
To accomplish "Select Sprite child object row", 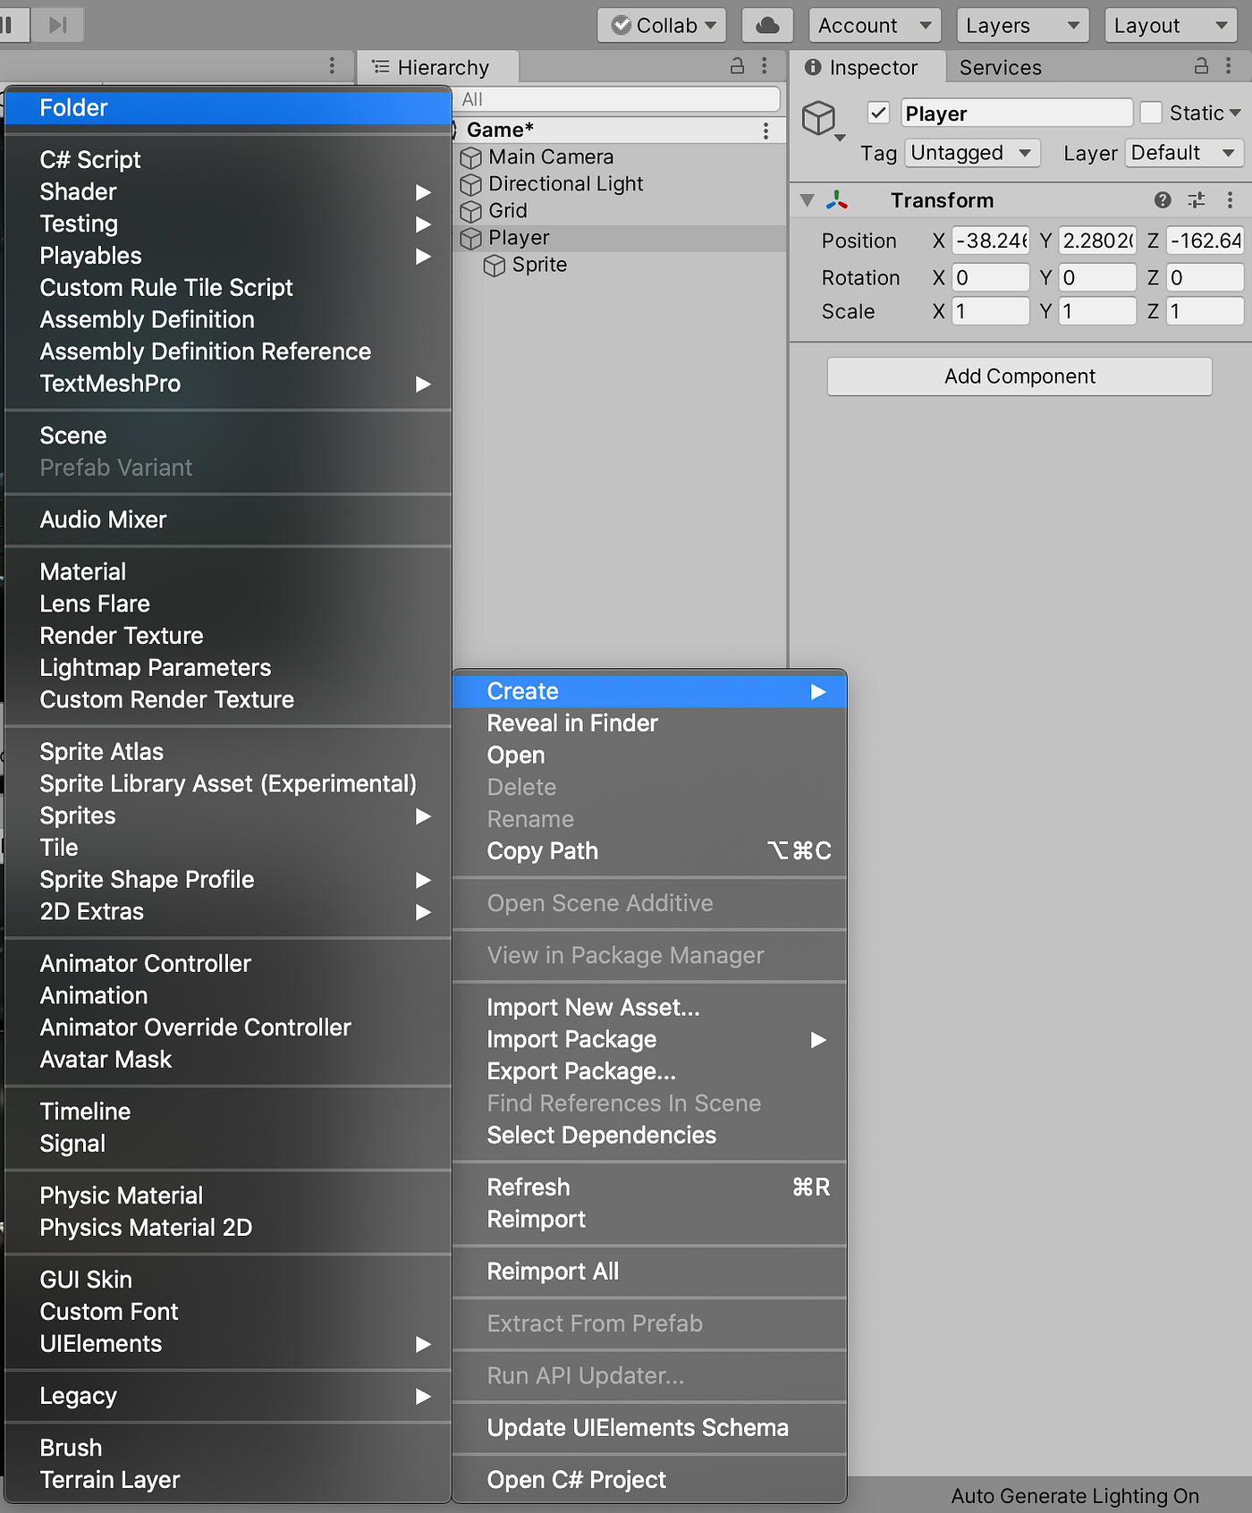I will tap(620, 265).
